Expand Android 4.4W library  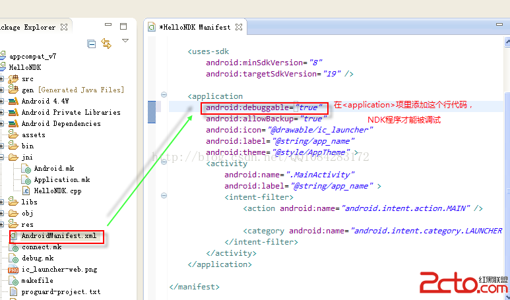point(1,101)
